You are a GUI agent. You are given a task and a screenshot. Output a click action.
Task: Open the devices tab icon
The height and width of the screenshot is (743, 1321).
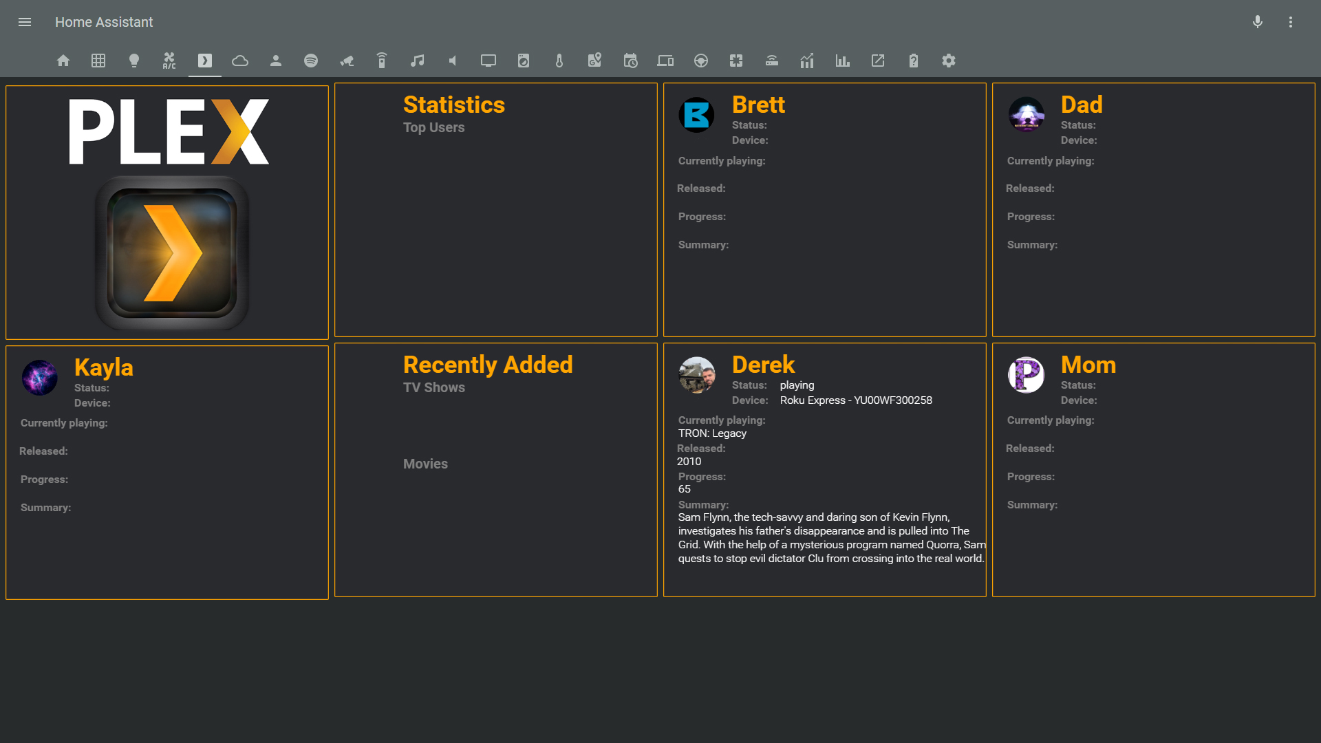(x=665, y=61)
